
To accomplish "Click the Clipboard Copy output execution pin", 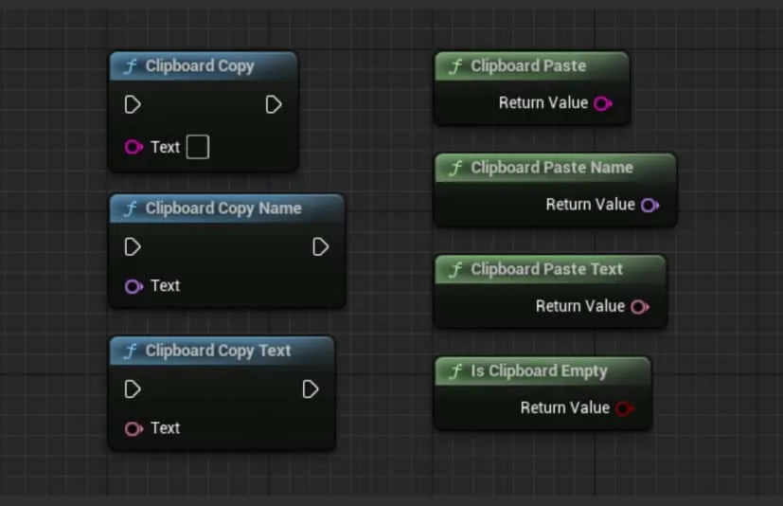I will pyautogui.click(x=274, y=104).
